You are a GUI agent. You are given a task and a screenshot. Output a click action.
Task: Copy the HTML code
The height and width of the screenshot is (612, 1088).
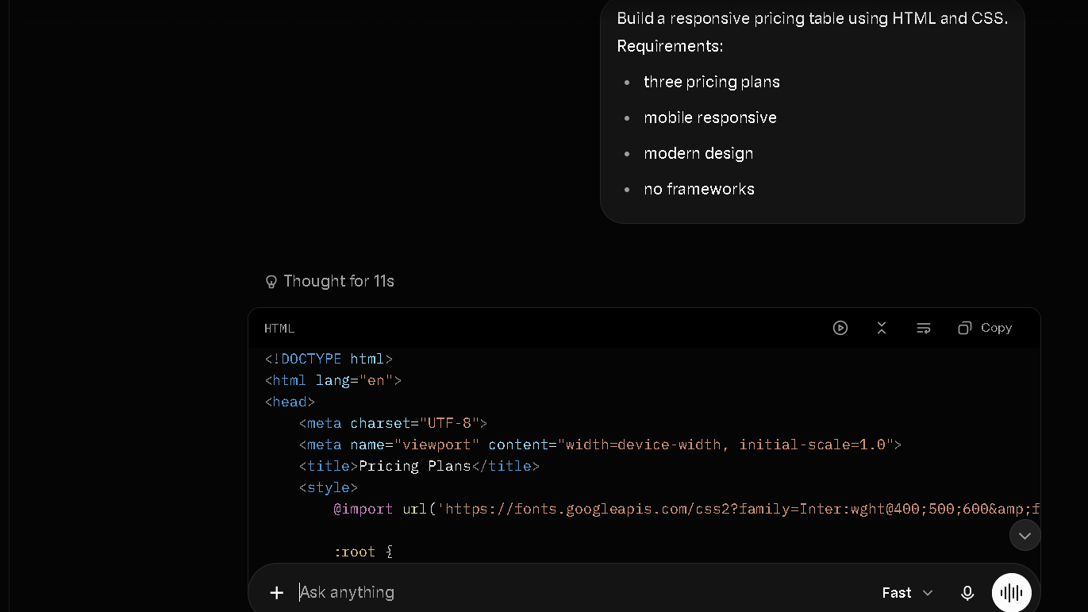[985, 328]
